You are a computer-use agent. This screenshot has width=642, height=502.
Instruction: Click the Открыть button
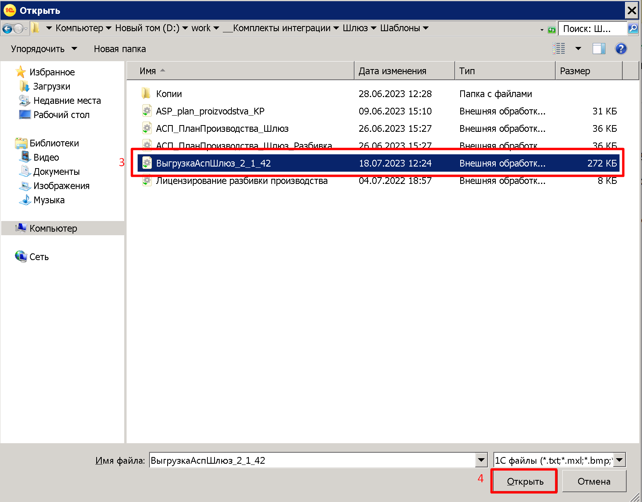(525, 481)
